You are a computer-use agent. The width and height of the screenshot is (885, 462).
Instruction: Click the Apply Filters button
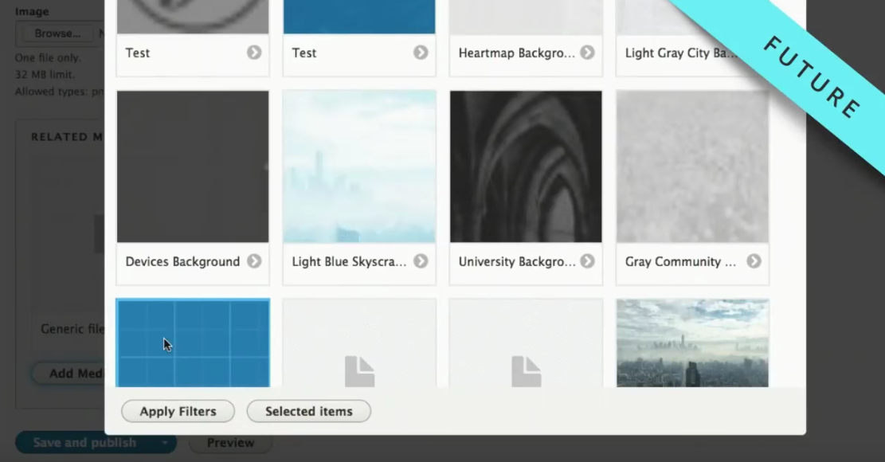point(178,411)
